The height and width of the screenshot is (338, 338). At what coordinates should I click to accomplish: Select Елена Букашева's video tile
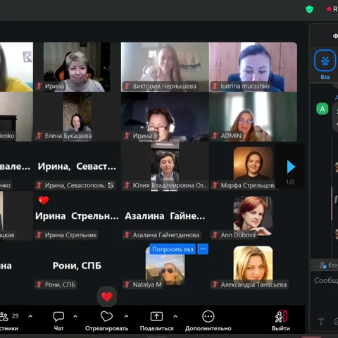77,117
